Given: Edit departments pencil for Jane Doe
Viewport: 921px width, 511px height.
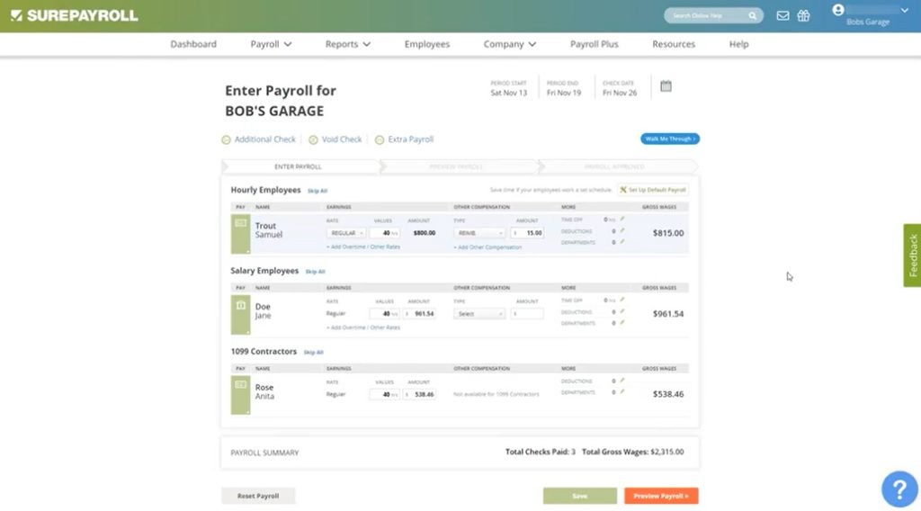Looking at the screenshot, I should [622, 323].
